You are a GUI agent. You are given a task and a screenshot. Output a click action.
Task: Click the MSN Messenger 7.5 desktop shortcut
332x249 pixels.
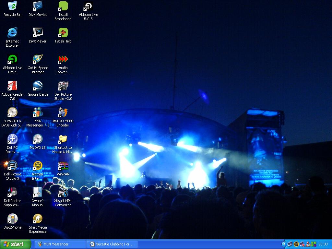pyautogui.click(x=38, y=113)
